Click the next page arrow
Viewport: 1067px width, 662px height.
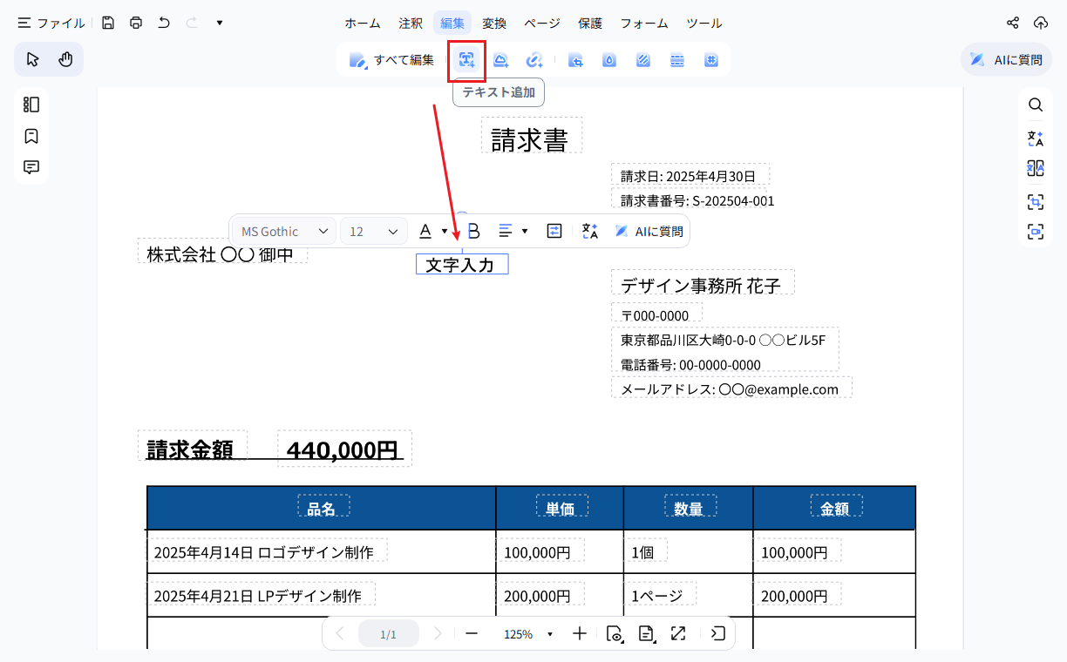click(x=438, y=633)
